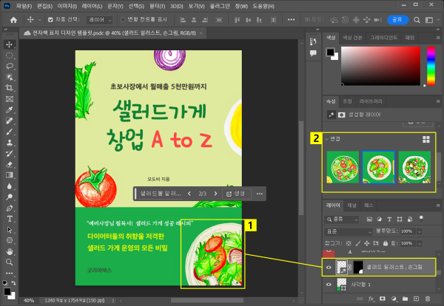This screenshot has width=444, height=306.
Task: Hide the 사각형 1 layer
Action: [330, 284]
